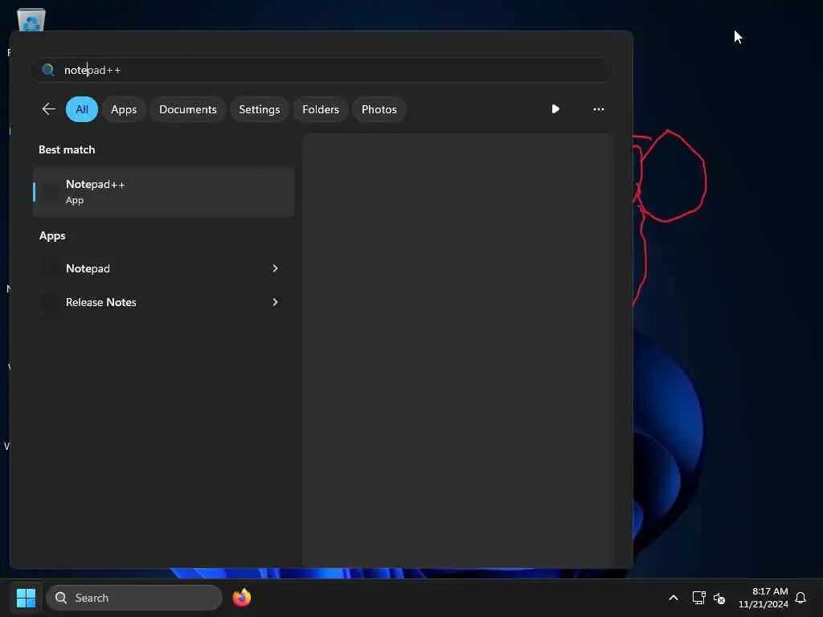Viewport: 823px width, 617px height.
Task: Expand the Notepad result chevron
Action: (275, 268)
